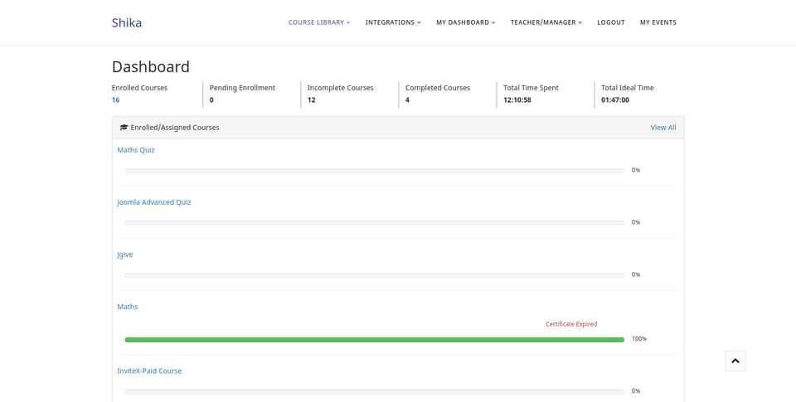This screenshot has width=796, height=402.
Task: Click the graduation cap icon beside Enrolled/Assigned Courses
Action: click(124, 128)
